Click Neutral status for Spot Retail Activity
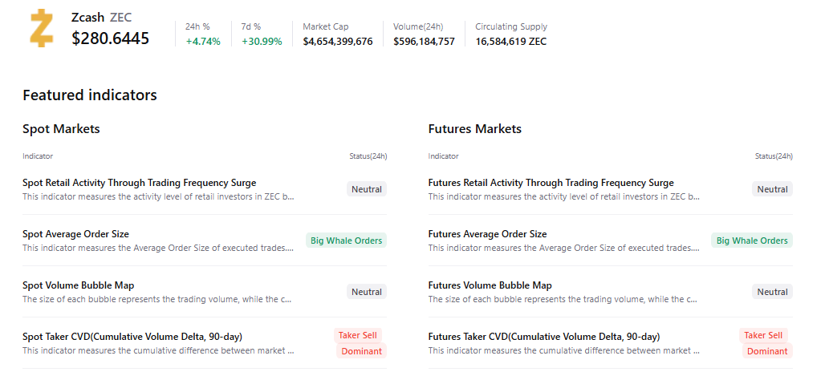This screenshot has height=376, width=825. pyautogui.click(x=367, y=189)
